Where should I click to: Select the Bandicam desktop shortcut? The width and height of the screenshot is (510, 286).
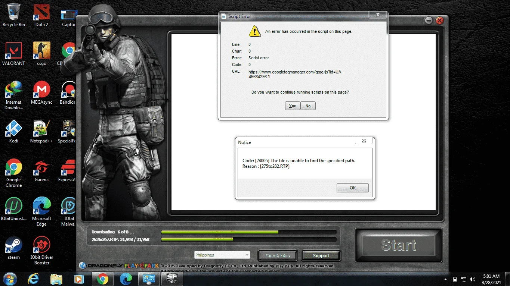coord(68,92)
